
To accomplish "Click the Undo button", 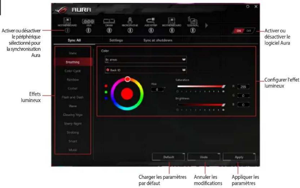I will tap(204, 157).
